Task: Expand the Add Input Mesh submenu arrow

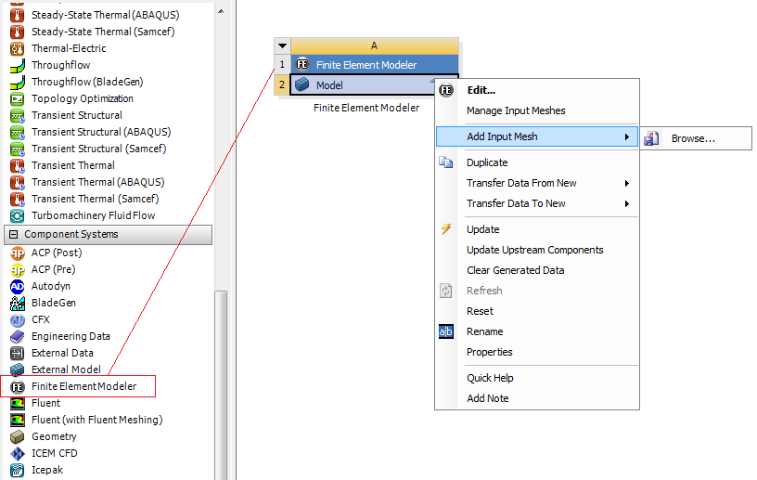Action: tap(626, 136)
